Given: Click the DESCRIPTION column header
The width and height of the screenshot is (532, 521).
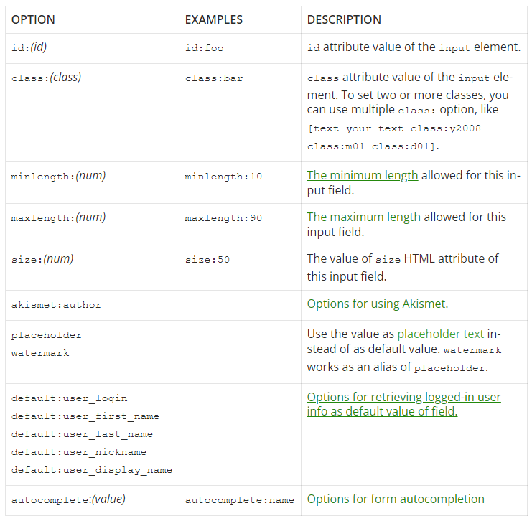Looking at the screenshot, I should click(x=344, y=20).
